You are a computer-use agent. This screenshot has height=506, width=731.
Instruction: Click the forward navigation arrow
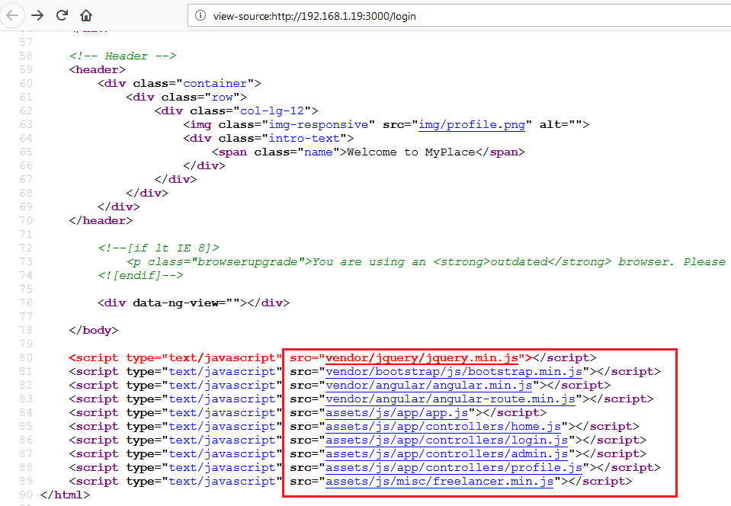[37, 15]
